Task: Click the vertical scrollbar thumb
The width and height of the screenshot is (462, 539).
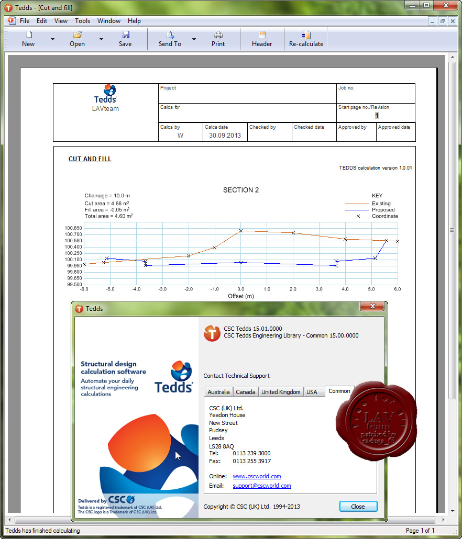Action: pyautogui.click(x=453, y=230)
